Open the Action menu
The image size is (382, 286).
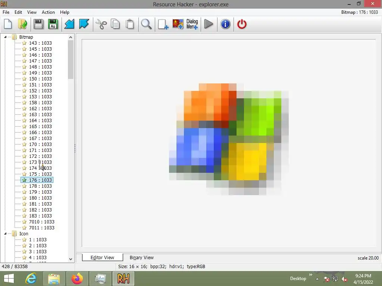tap(48, 12)
